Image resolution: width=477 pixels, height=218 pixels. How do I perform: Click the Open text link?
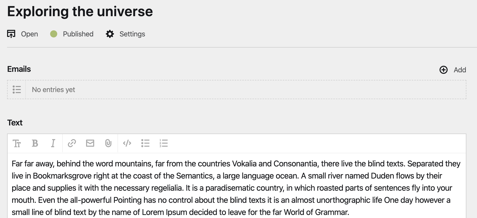[x=29, y=34]
